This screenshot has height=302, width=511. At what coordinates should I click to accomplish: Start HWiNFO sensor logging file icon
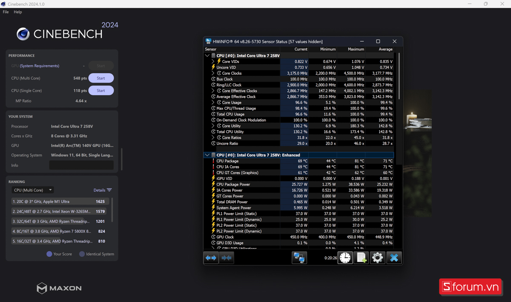[361, 258]
